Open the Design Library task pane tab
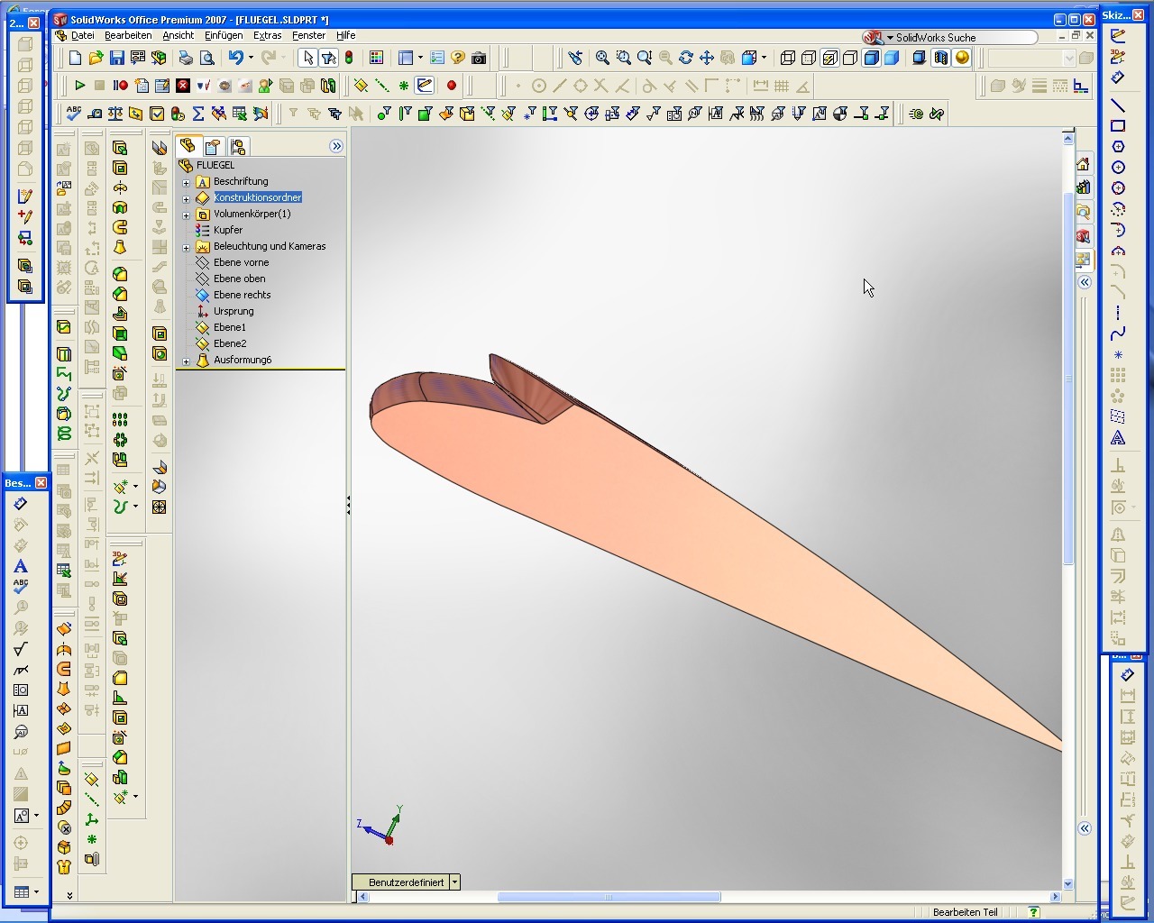1154x923 pixels. coord(1083,188)
